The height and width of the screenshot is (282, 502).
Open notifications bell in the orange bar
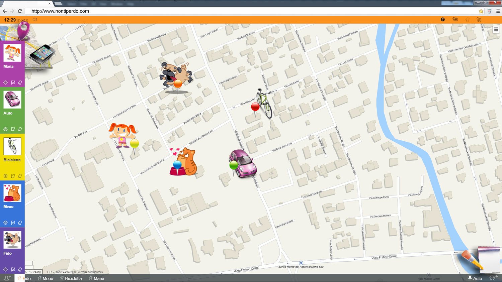click(468, 19)
